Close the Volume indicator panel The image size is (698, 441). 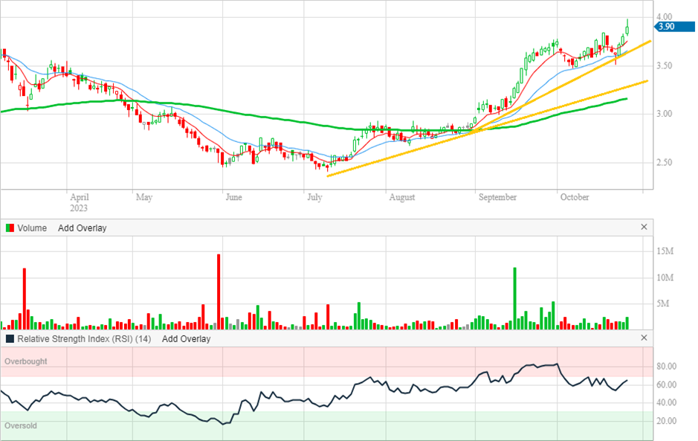(x=644, y=228)
